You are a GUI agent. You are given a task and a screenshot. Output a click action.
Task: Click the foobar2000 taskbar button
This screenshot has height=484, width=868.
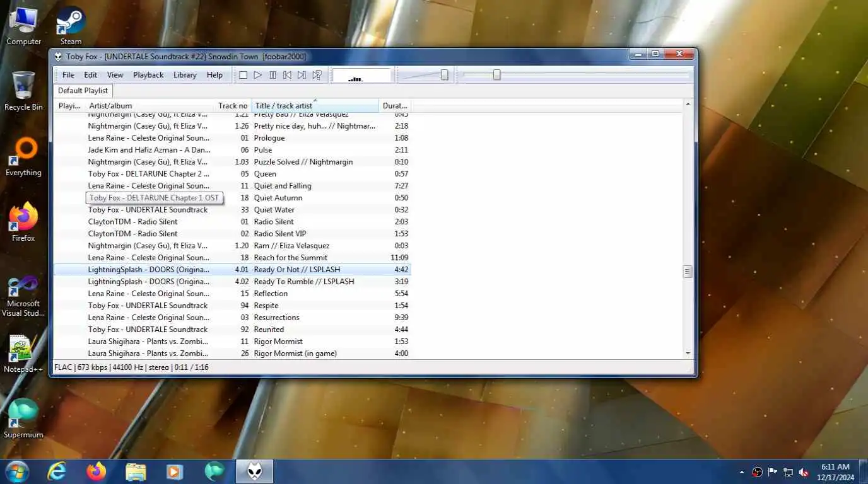pos(255,471)
